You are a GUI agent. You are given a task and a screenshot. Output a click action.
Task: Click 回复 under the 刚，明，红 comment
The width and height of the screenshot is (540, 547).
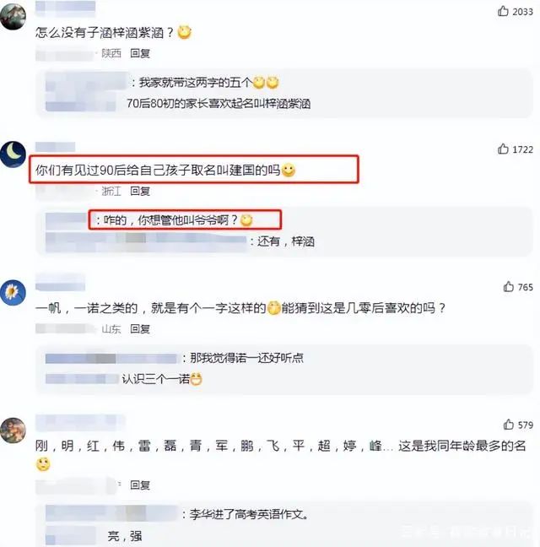point(140,485)
